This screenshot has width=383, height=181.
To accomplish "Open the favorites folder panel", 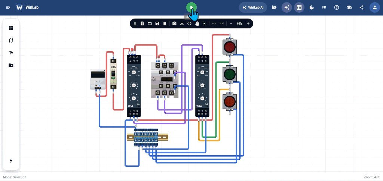I will point(11,65).
